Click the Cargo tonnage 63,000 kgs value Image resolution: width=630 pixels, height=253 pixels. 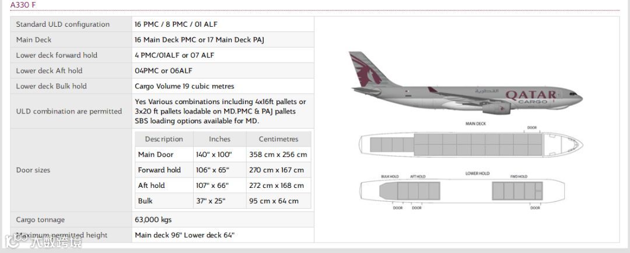tap(153, 220)
